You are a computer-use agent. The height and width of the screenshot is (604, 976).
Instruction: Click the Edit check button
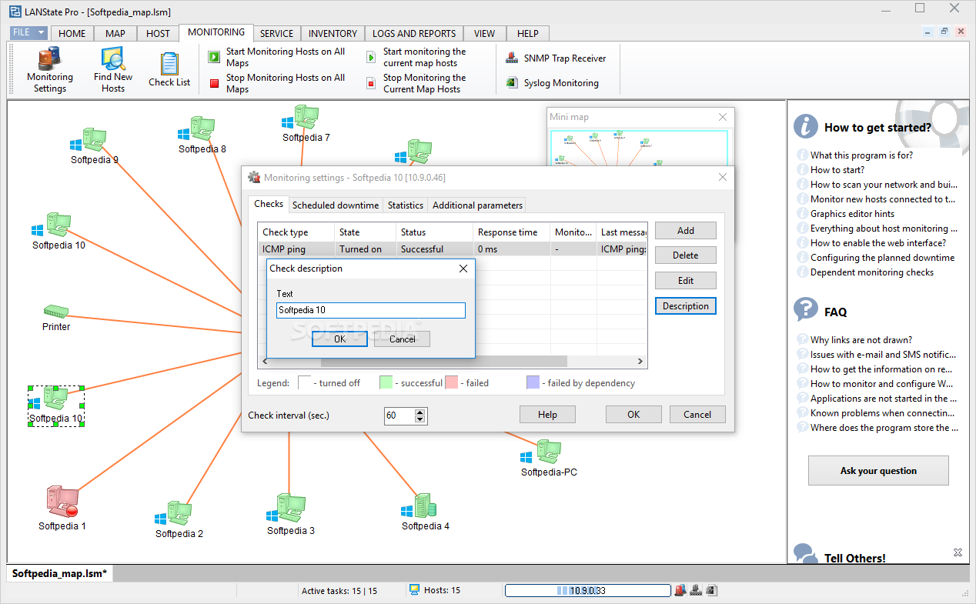click(x=685, y=281)
